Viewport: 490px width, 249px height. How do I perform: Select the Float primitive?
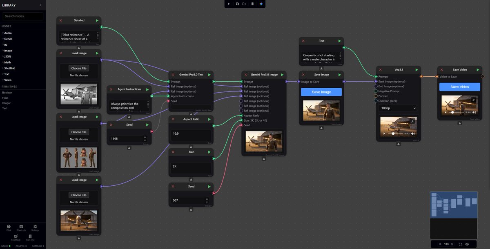click(5, 98)
